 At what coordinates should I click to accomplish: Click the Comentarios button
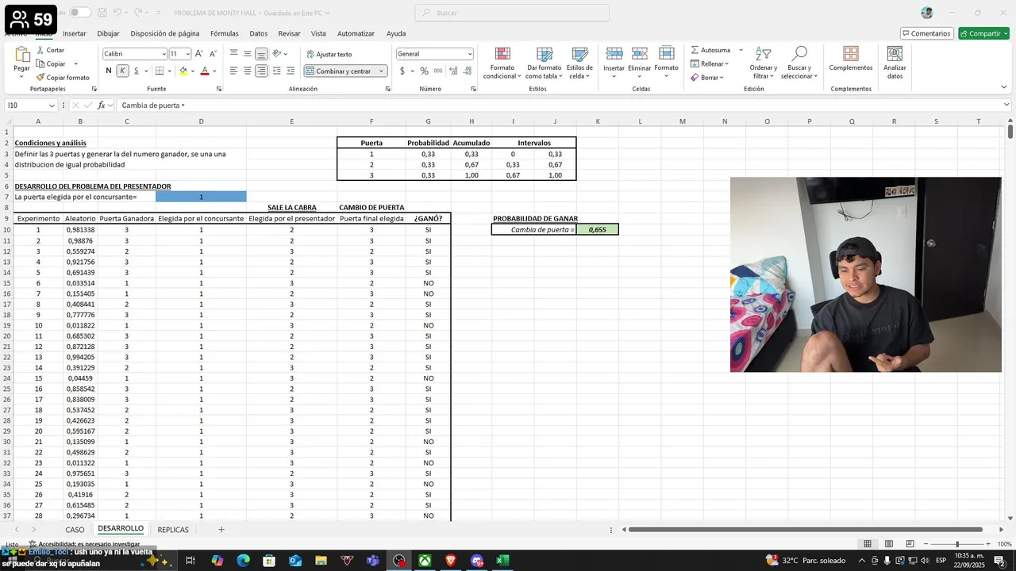coord(926,33)
